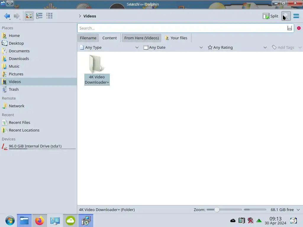The width and height of the screenshot is (303, 227).
Task: Select Filename search mode
Action: 88,38
